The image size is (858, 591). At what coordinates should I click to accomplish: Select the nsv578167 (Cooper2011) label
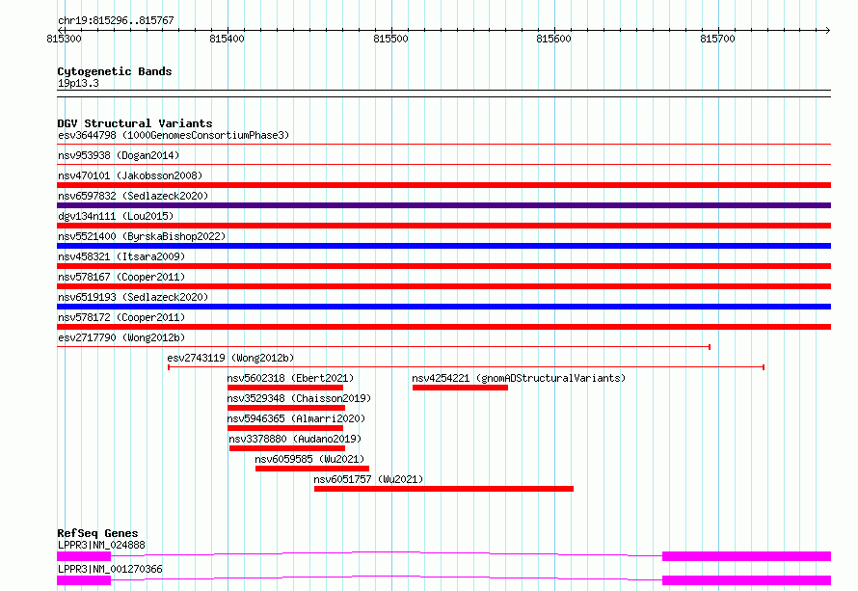click(121, 277)
